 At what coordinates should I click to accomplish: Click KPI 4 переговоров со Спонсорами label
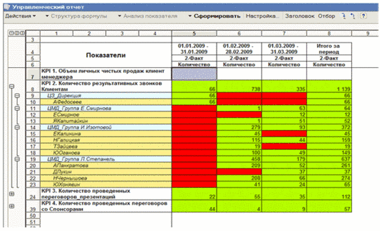(106, 206)
